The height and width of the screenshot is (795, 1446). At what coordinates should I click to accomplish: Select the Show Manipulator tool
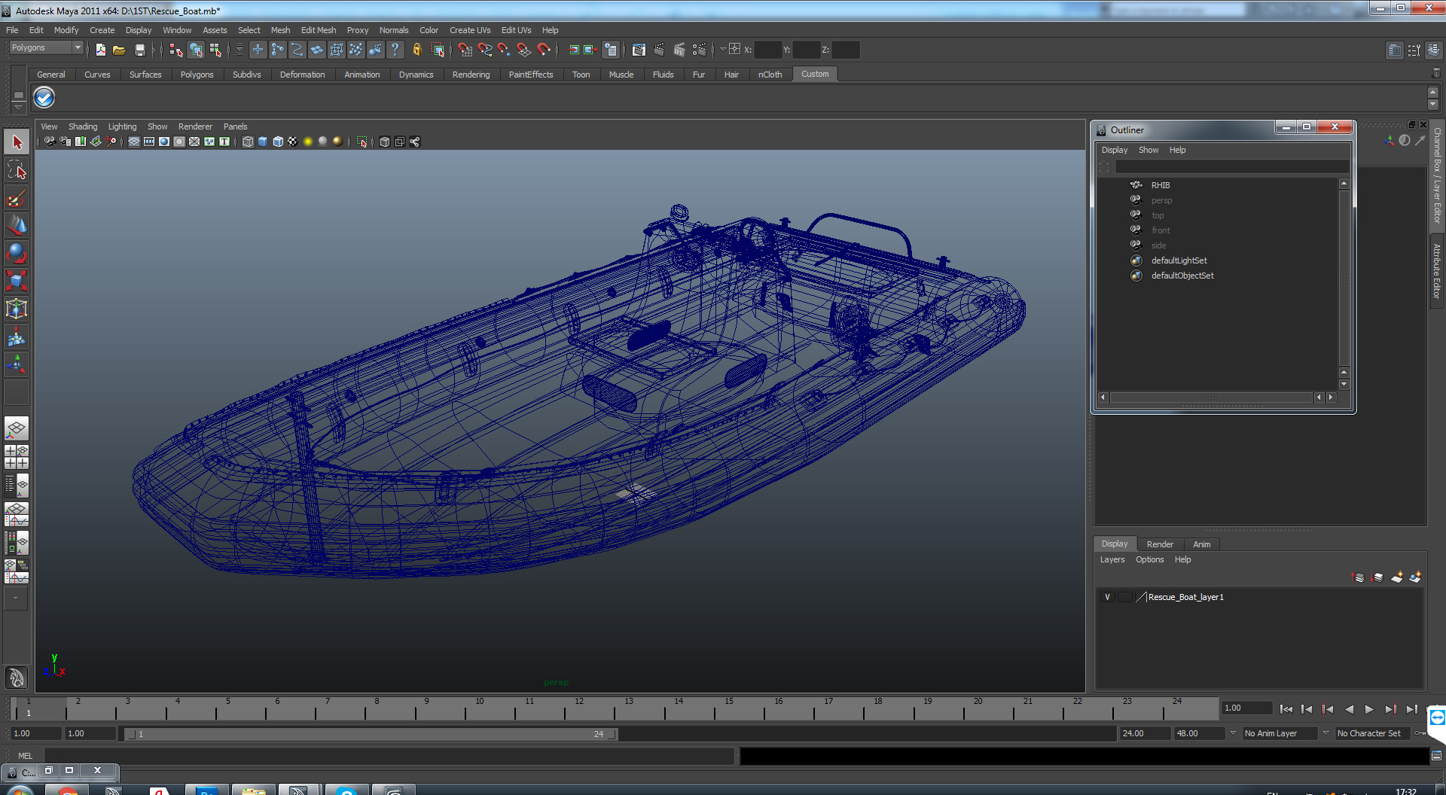[x=17, y=364]
